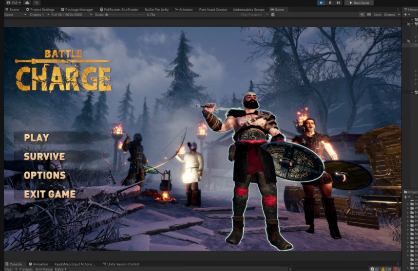
Task: Toggle the mute audio icon
Action: [x=362, y=15]
